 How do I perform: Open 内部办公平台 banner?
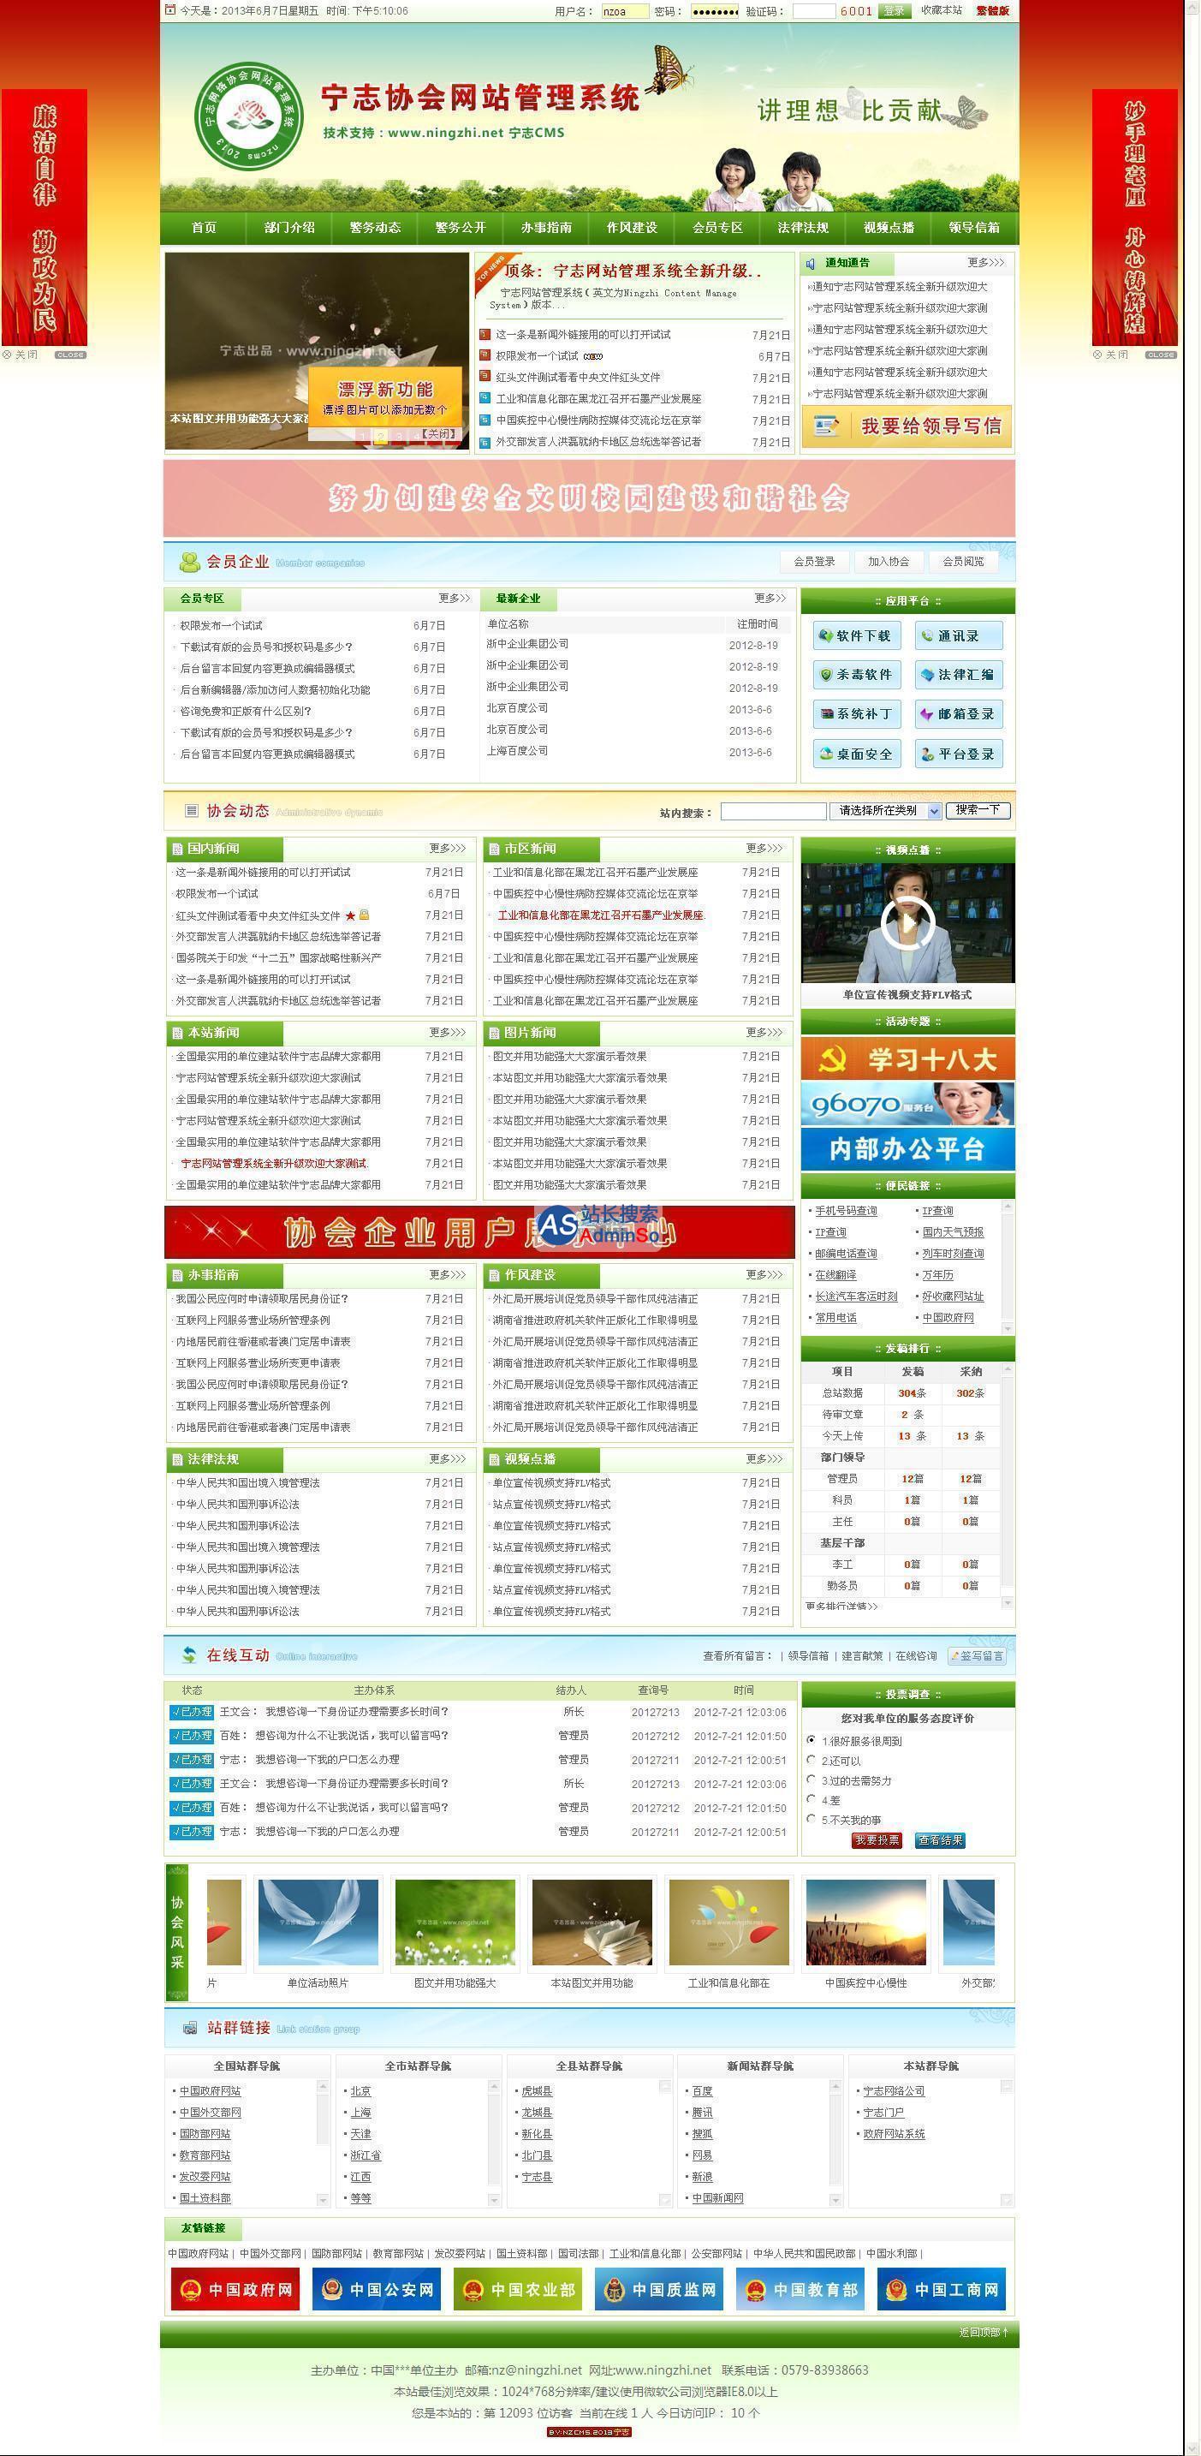pyautogui.click(x=907, y=1149)
